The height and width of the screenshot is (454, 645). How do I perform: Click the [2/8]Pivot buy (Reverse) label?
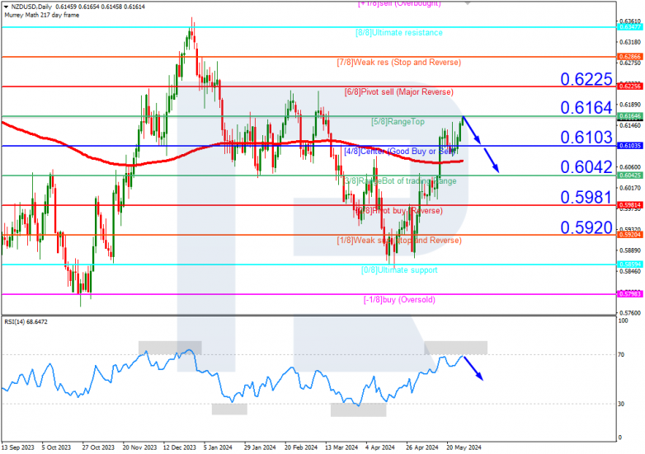pyautogui.click(x=399, y=210)
